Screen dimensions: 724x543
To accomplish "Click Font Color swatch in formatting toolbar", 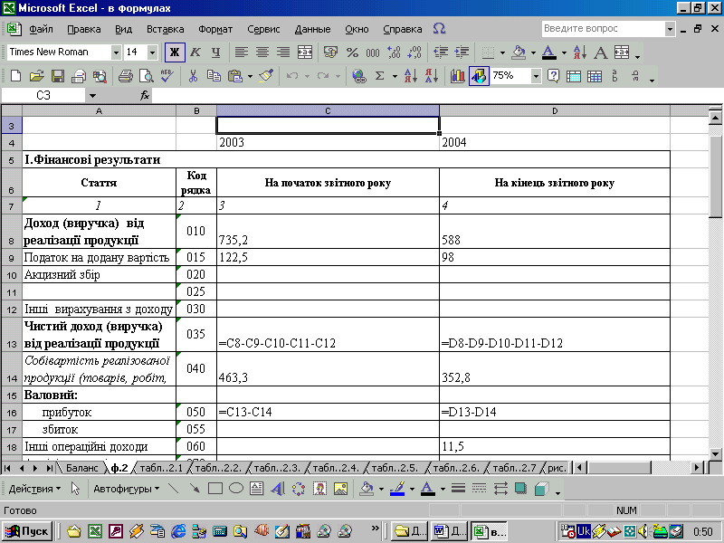I will click(x=549, y=52).
